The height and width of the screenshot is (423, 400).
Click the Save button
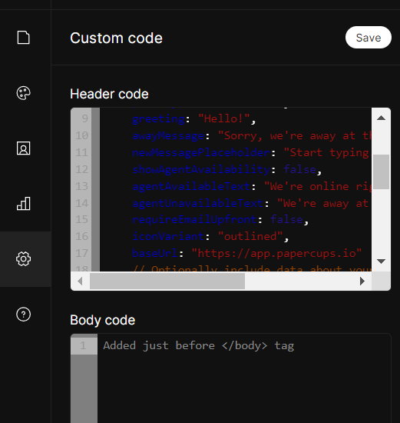pyautogui.click(x=369, y=38)
